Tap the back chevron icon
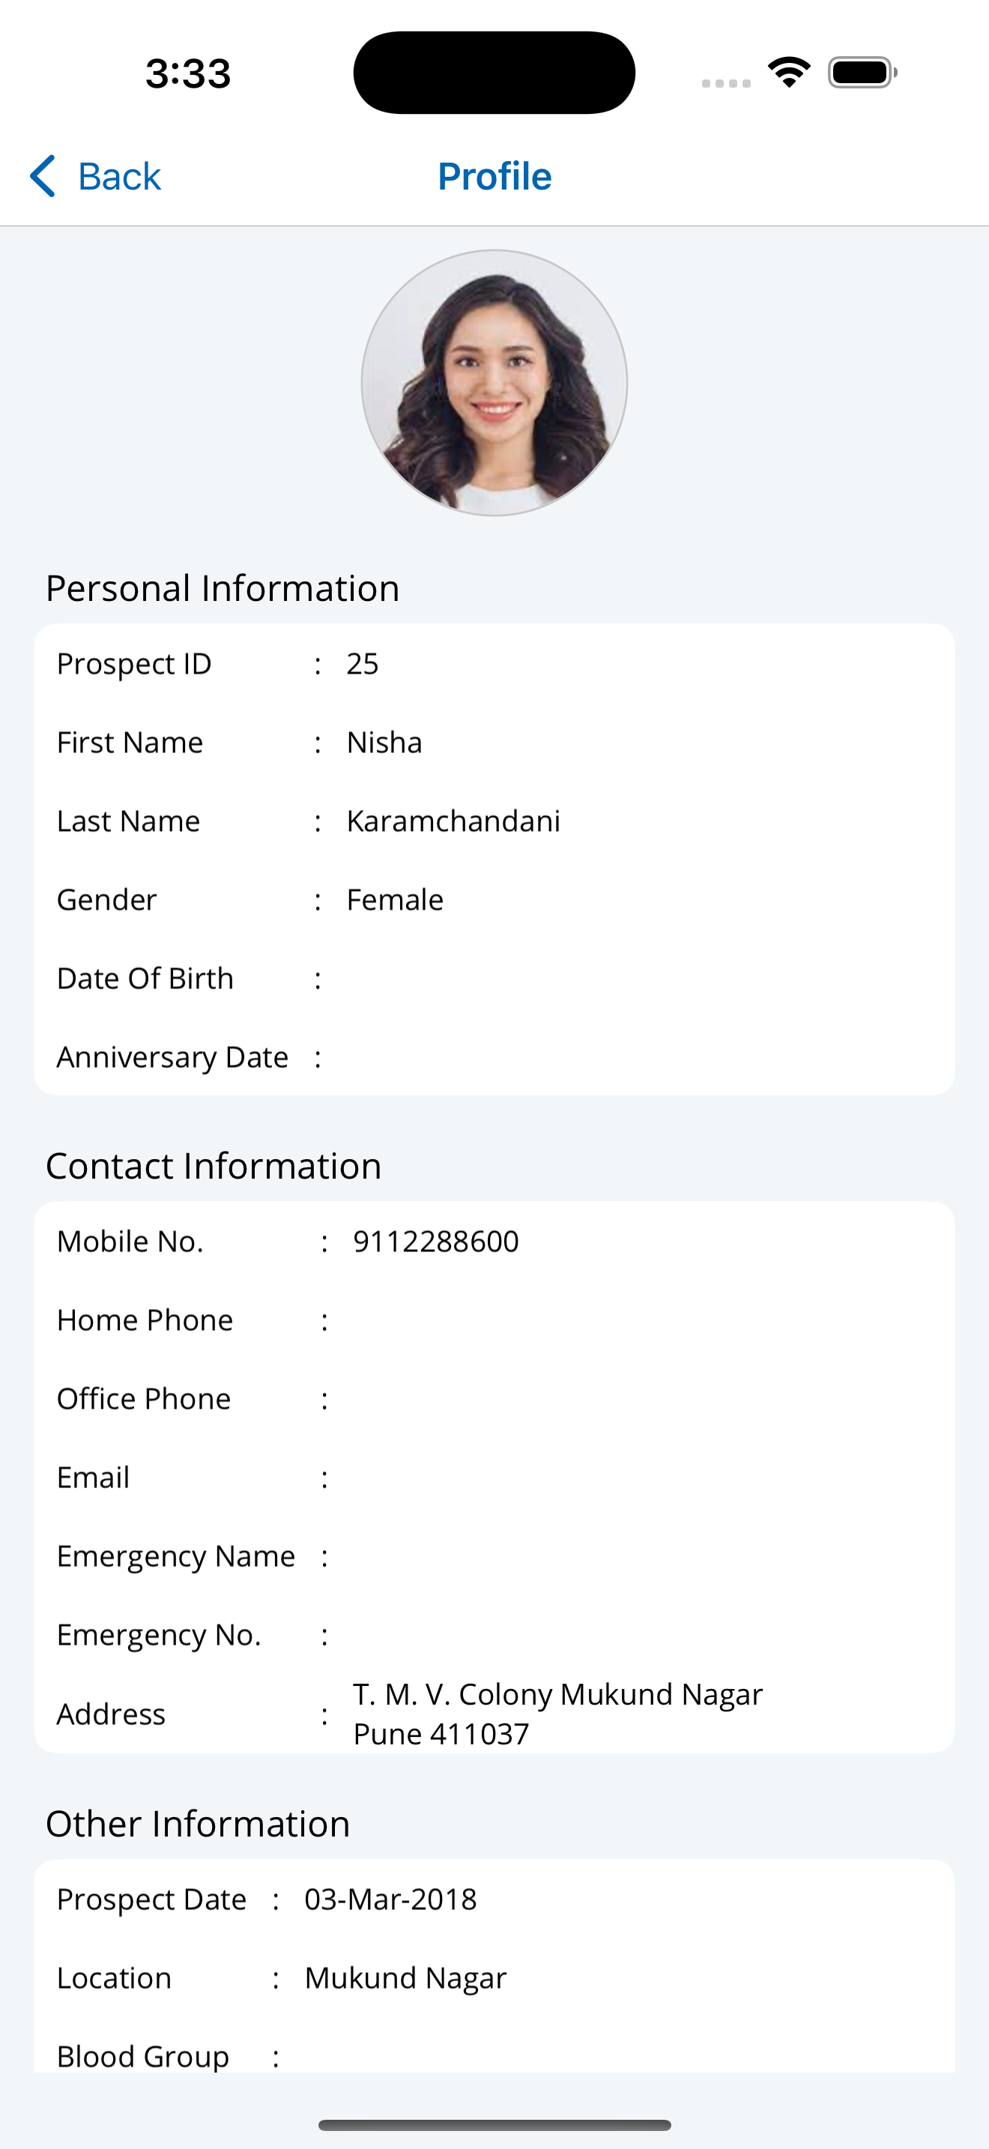This screenshot has height=2149, width=989. (43, 176)
